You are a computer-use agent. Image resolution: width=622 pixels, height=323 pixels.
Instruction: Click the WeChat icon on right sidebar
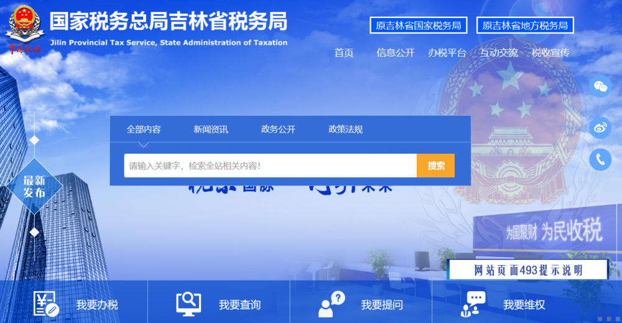[x=600, y=87]
